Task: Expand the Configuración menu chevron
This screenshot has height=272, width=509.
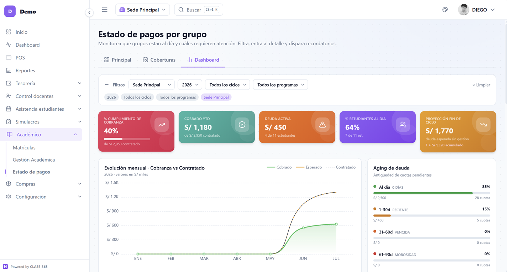Action: tap(80, 197)
